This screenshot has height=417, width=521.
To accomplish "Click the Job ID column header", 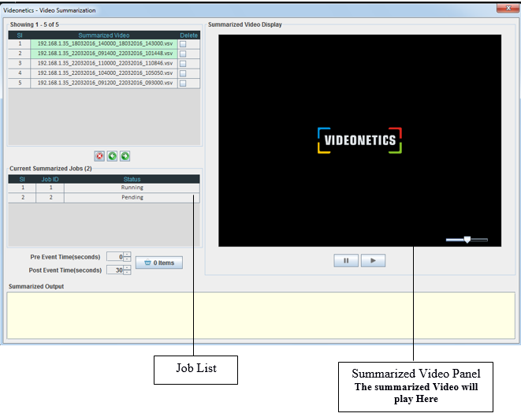I will [50, 180].
